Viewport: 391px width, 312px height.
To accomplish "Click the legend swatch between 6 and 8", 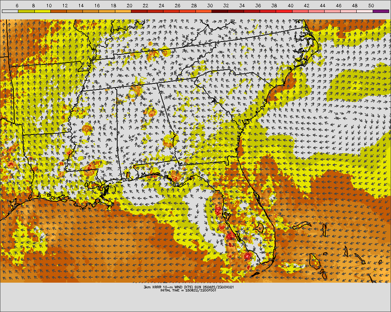I will click(x=26, y=11).
